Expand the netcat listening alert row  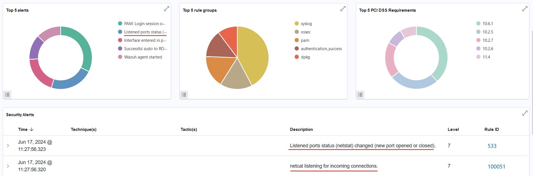[x=8, y=166]
